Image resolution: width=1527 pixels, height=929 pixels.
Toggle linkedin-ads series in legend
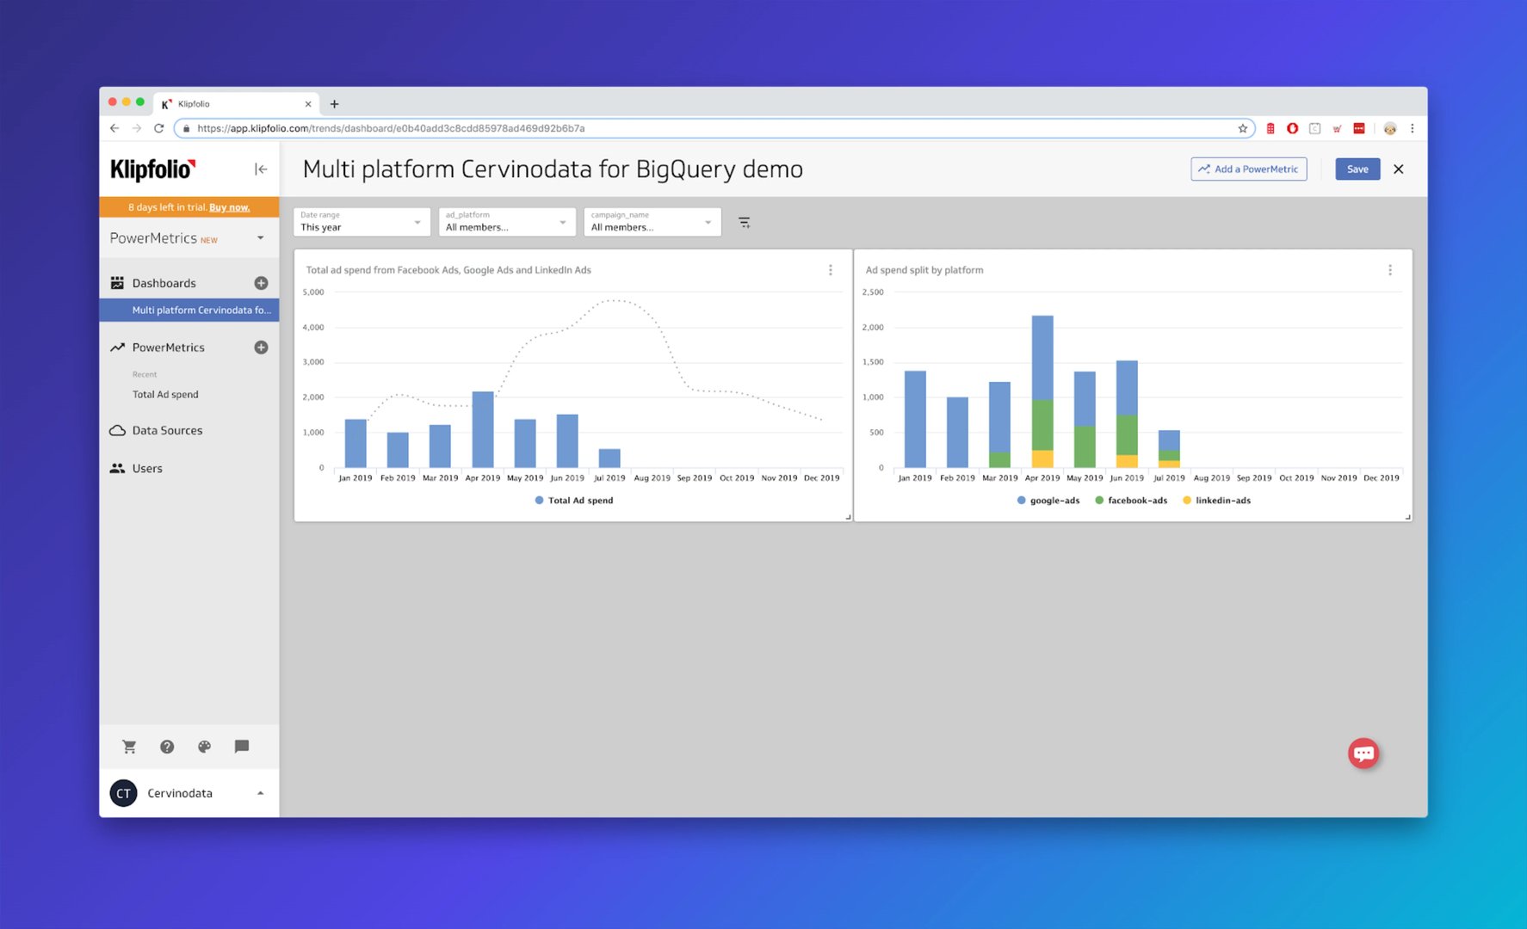pyautogui.click(x=1216, y=501)
